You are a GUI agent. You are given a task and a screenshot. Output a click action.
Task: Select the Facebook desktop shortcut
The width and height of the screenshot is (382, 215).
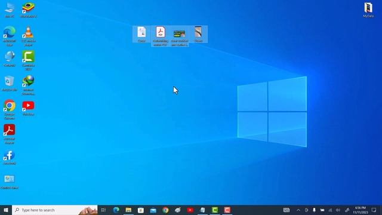point(10,157)
